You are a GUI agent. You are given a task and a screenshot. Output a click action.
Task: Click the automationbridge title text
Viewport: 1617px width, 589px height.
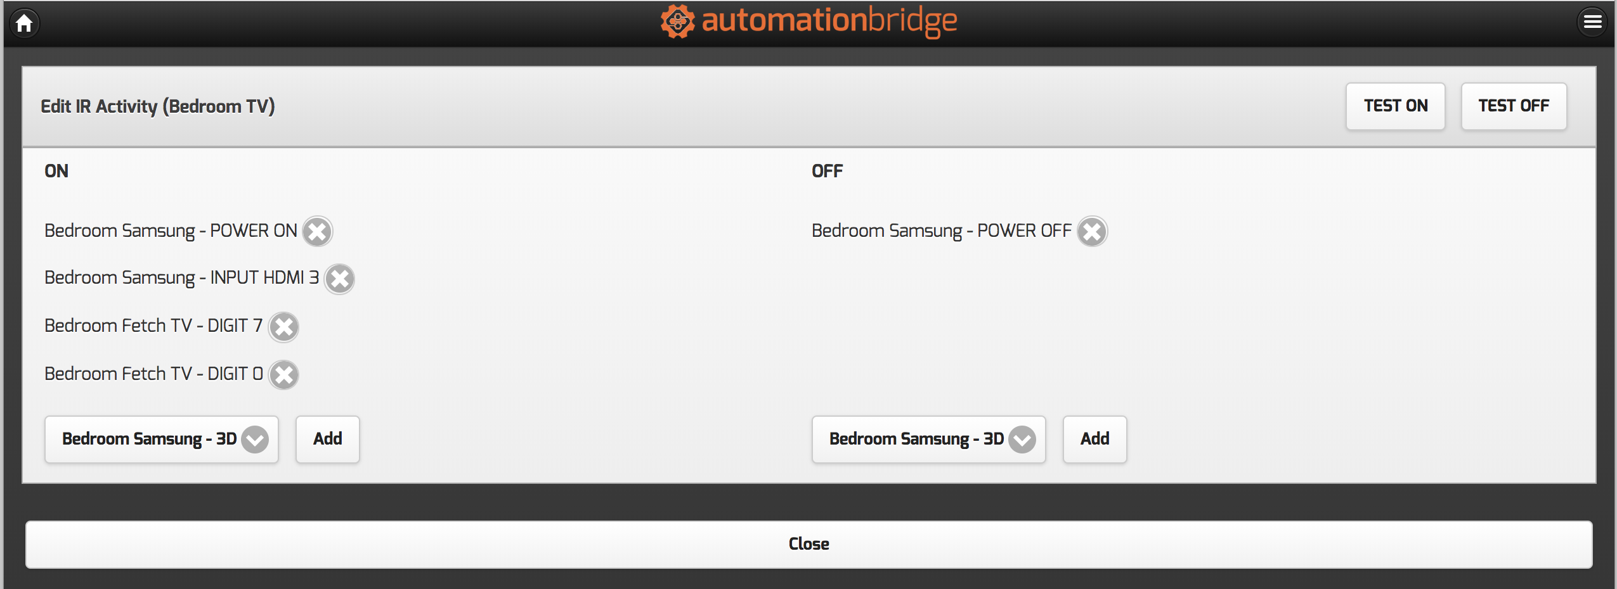point(829,22)
